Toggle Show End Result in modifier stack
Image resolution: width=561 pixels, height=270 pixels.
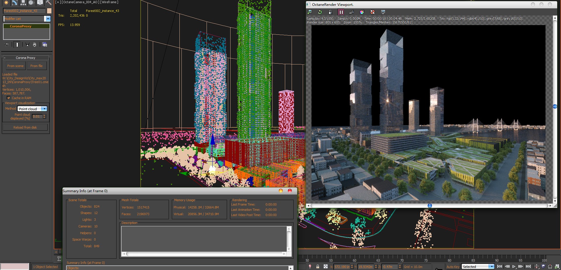[17, 45]
